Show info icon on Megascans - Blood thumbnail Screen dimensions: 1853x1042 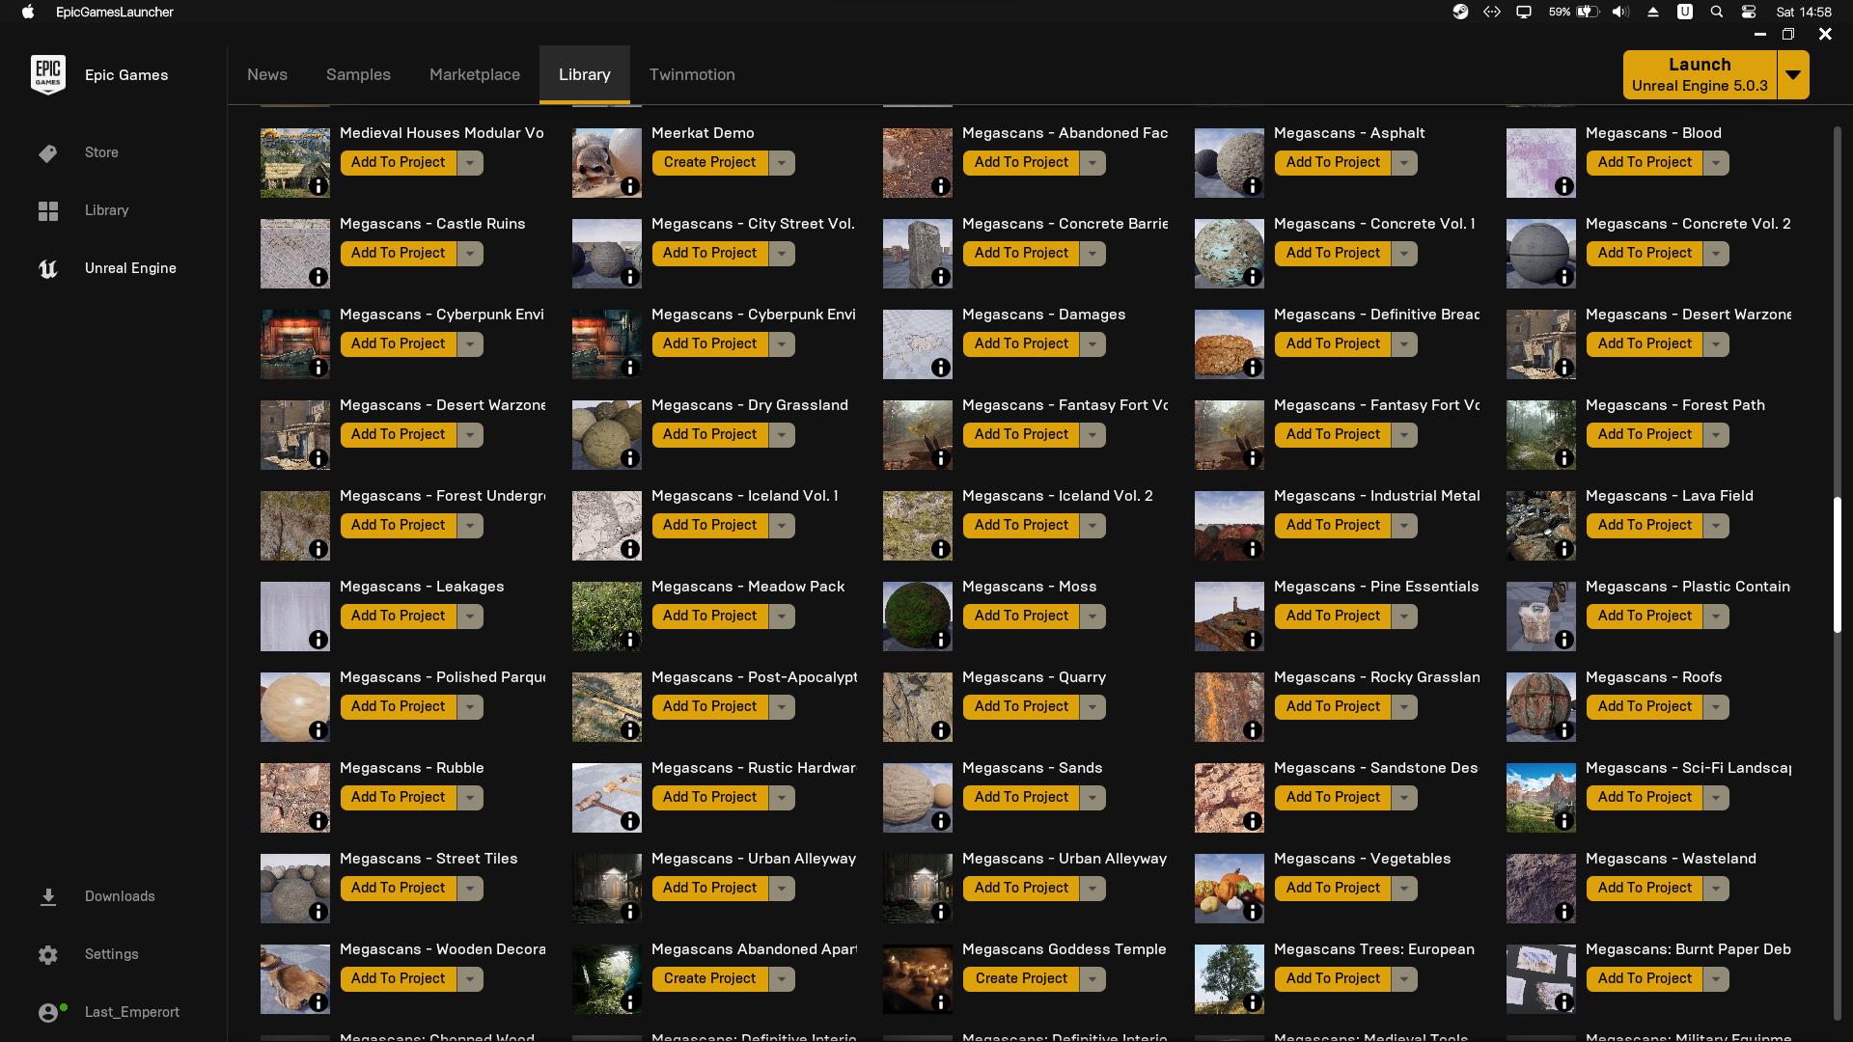1564,186
